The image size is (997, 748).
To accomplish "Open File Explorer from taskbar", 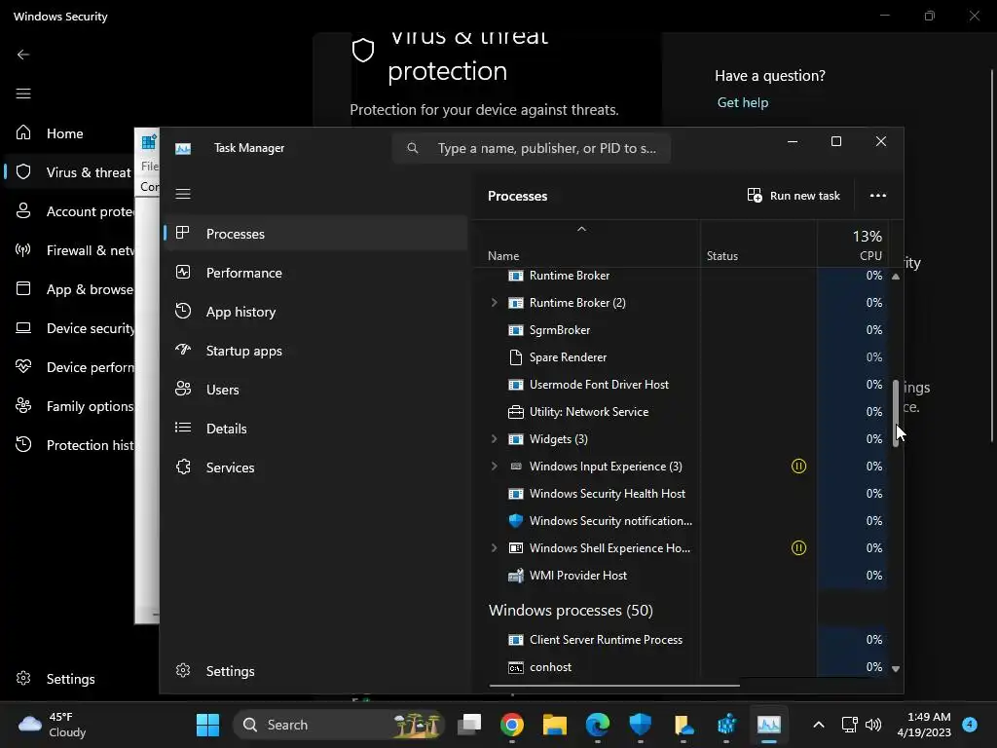I will 554,725.
